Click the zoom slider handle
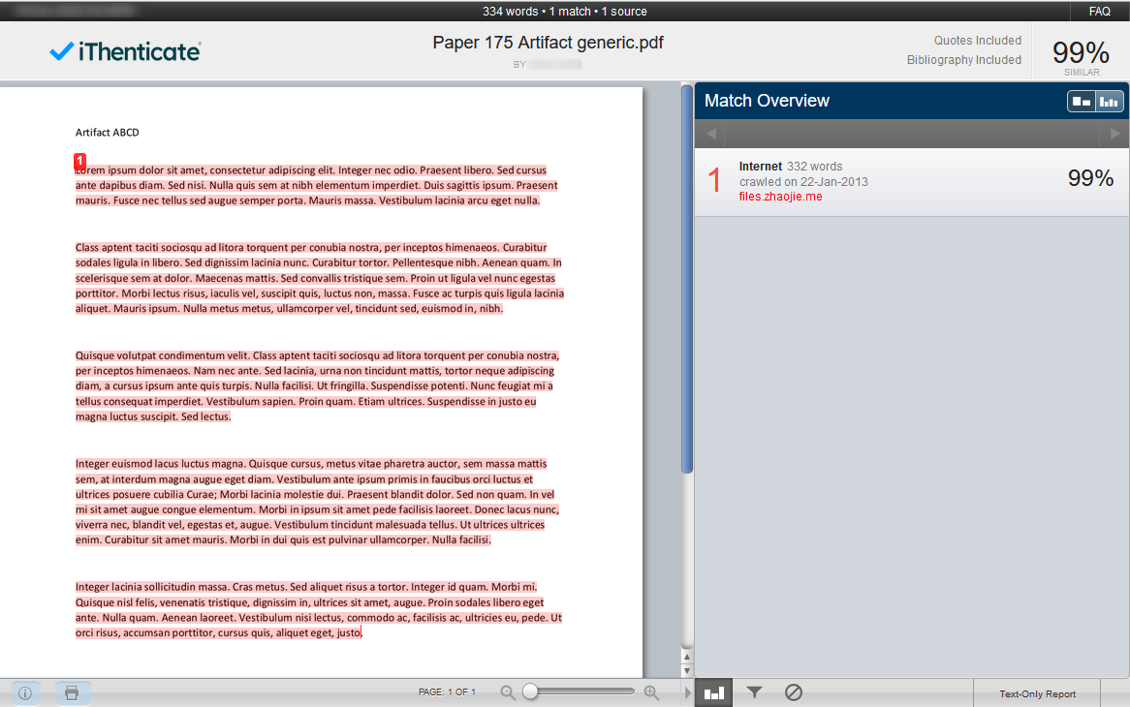1130x707 pixels. [530, 692]
